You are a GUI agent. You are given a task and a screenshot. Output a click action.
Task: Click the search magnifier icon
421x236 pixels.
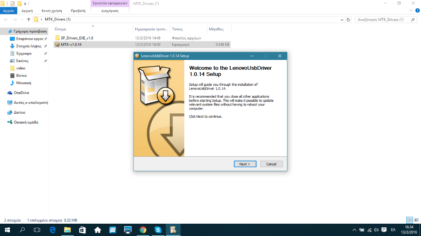(413, 20)
